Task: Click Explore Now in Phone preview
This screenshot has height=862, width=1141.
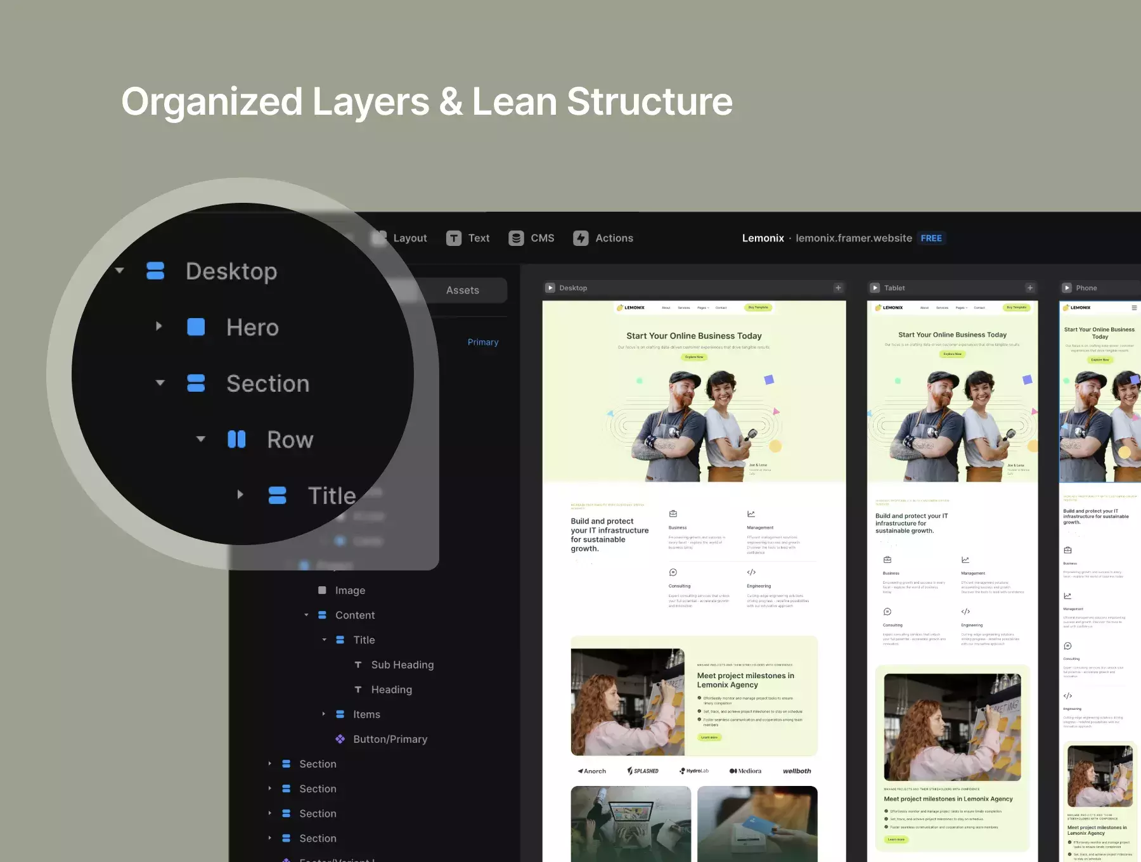Action: tap(1100, 359)
